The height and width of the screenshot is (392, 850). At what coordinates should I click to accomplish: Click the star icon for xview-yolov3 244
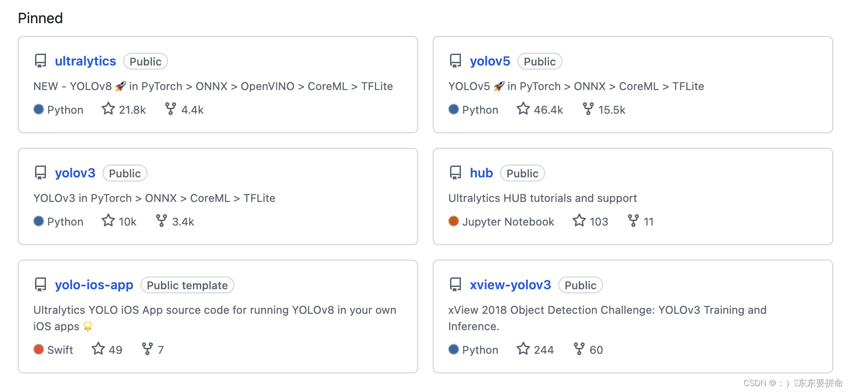point(523,349)
